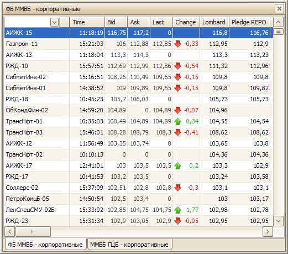Select the ТрансНфт-01 instrument name
Screen dimensions: 288x254
pyautogui.click(x=24, y=121)
